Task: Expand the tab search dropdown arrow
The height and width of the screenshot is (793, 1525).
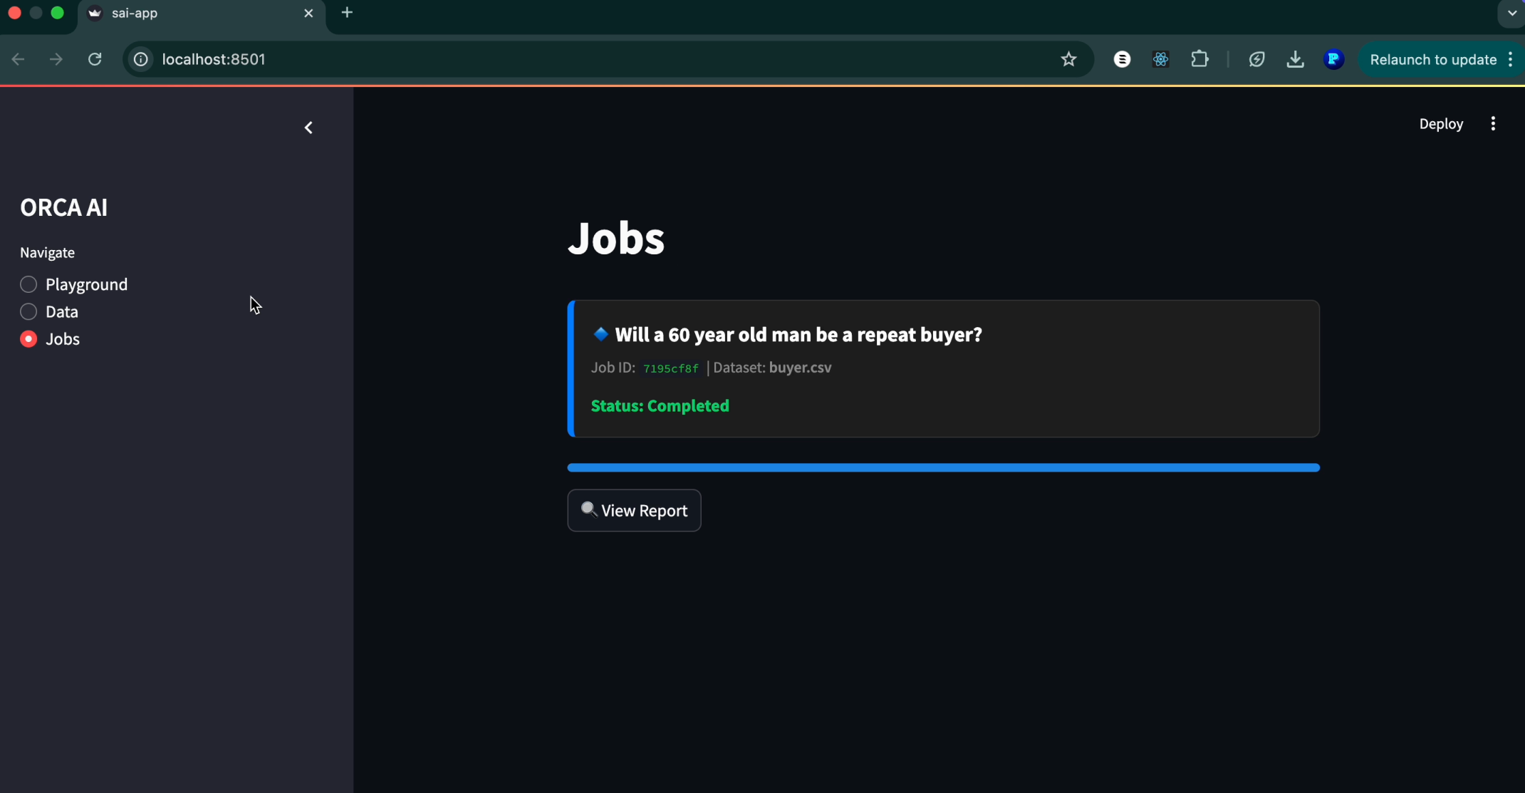Action: 1511,13
